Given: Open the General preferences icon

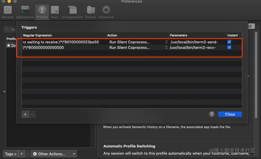Looking at the screenshot, I should click(8, 12).
